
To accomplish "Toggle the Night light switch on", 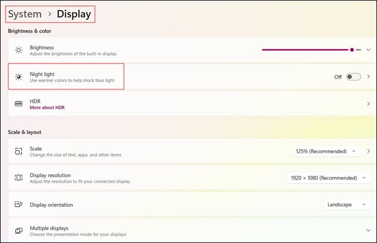I will [x=353, y=77].
